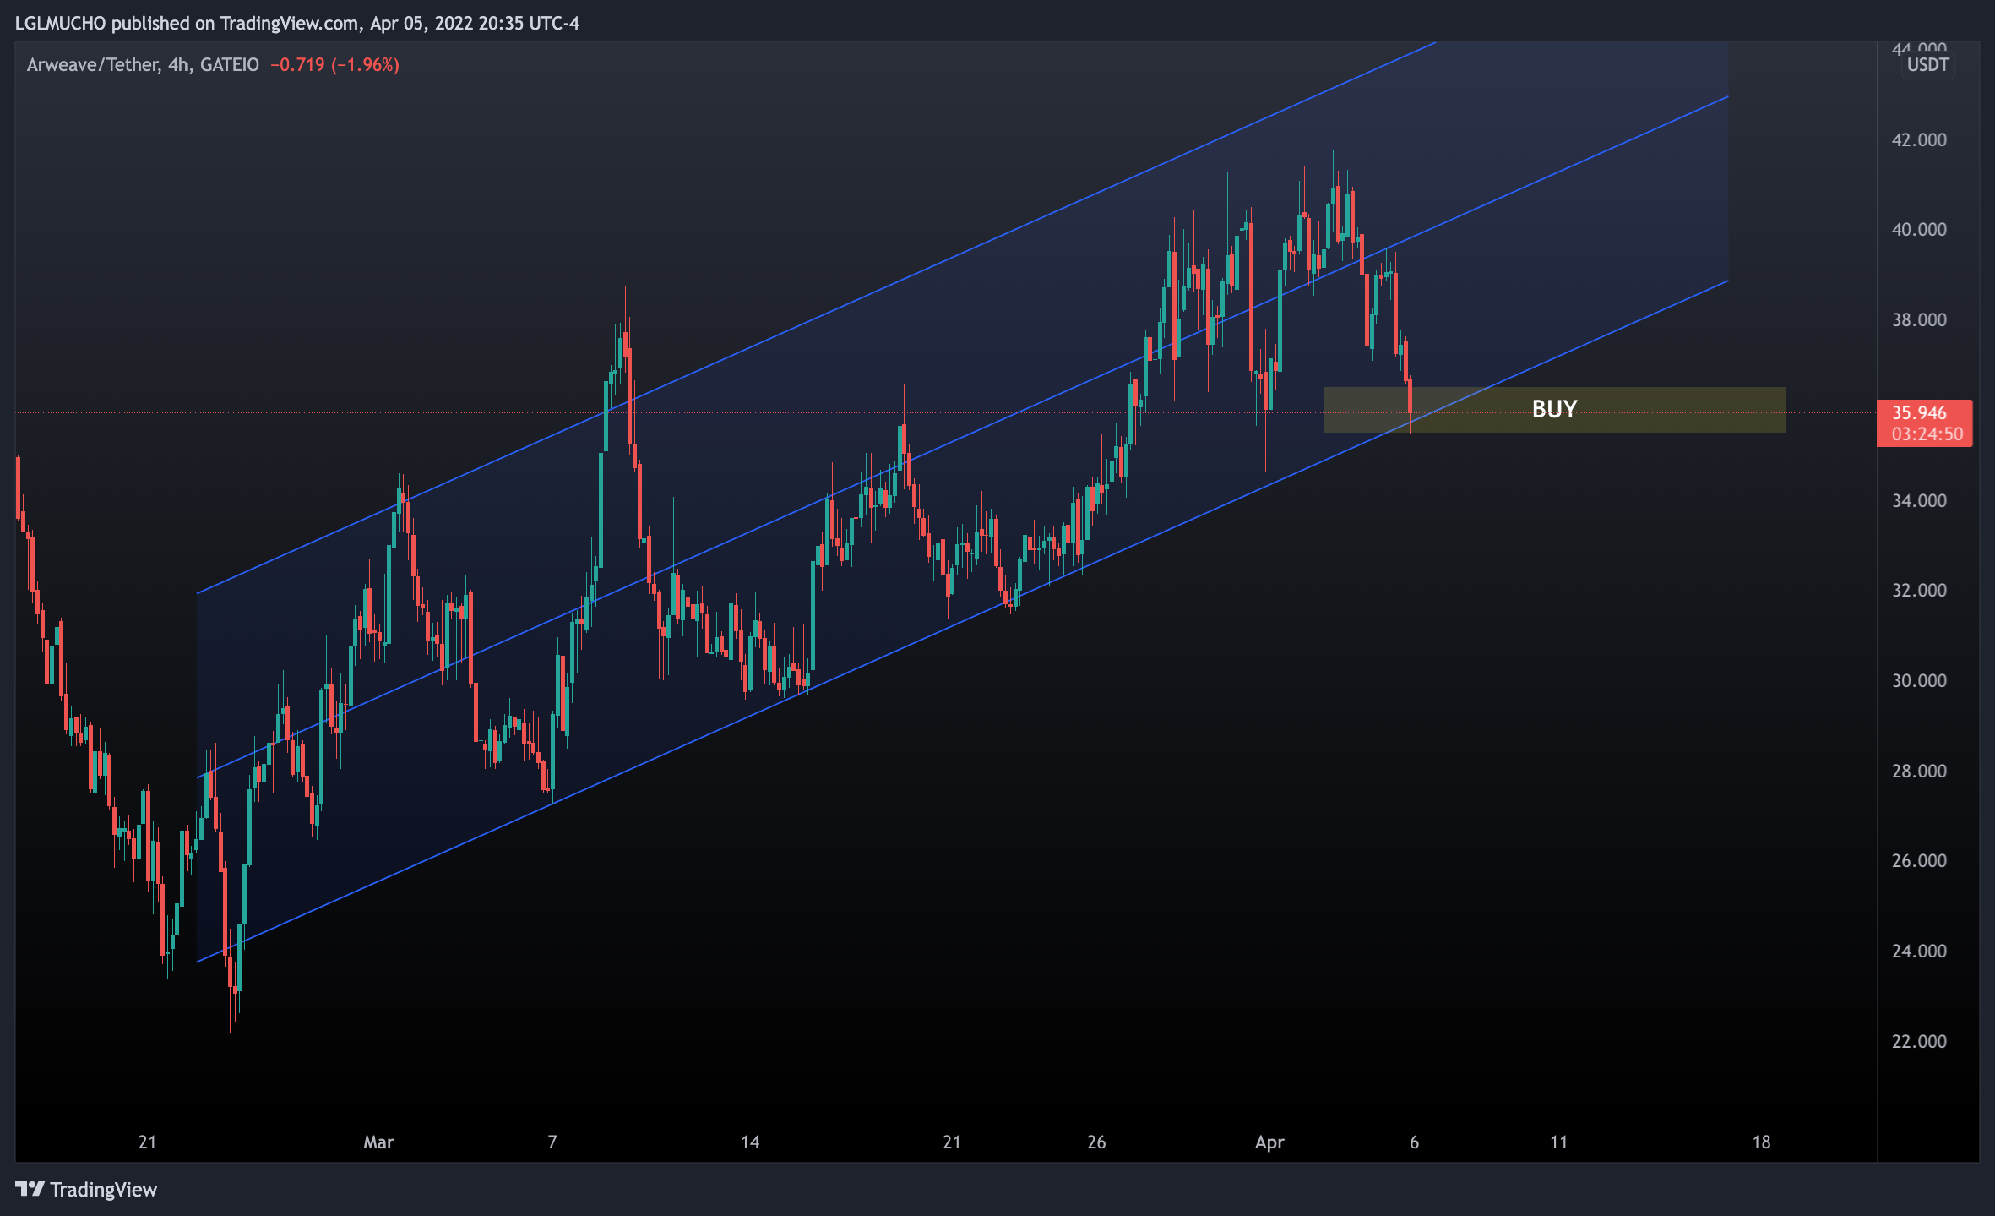
Task: Click the 38.000 price axis label
Action: pyautogui.click(x=1919, y=319)
